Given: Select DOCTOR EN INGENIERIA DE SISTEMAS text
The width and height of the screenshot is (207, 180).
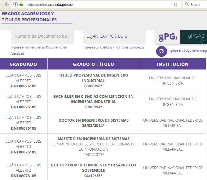Looking at the screenshot, I should (x=94, y=120).
